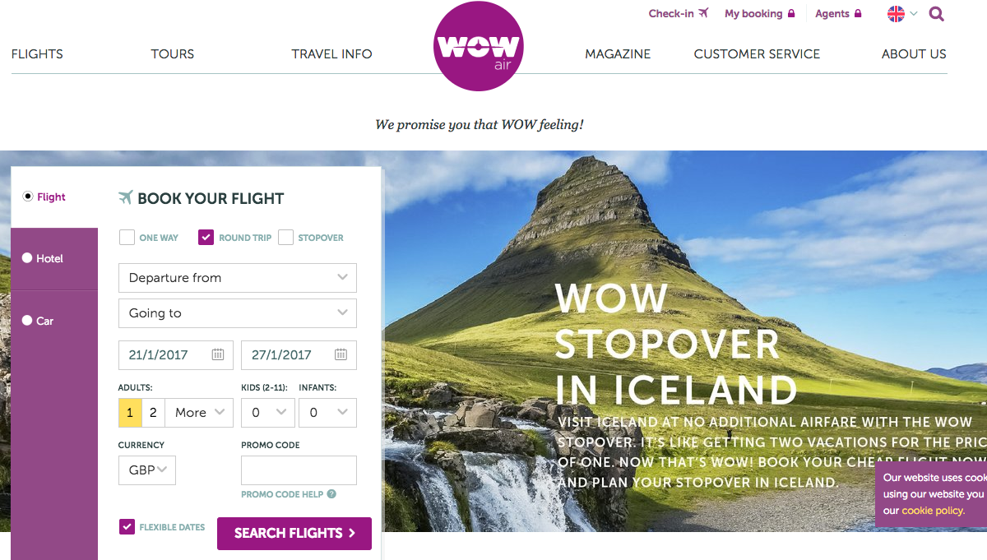The image size is (987, 560).
Task: Open the cookie policy link
Action: click(933, 511)
